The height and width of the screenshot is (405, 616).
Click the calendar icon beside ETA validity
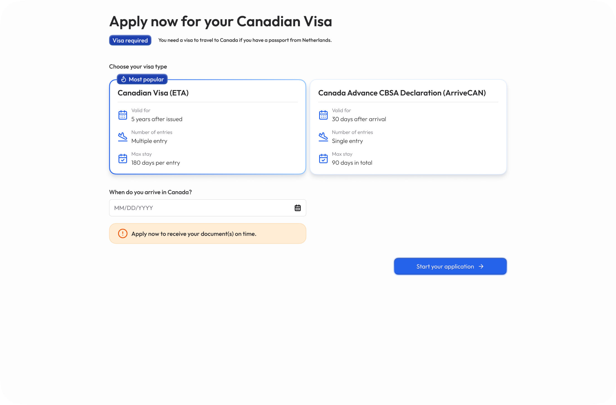coord(123,115)
